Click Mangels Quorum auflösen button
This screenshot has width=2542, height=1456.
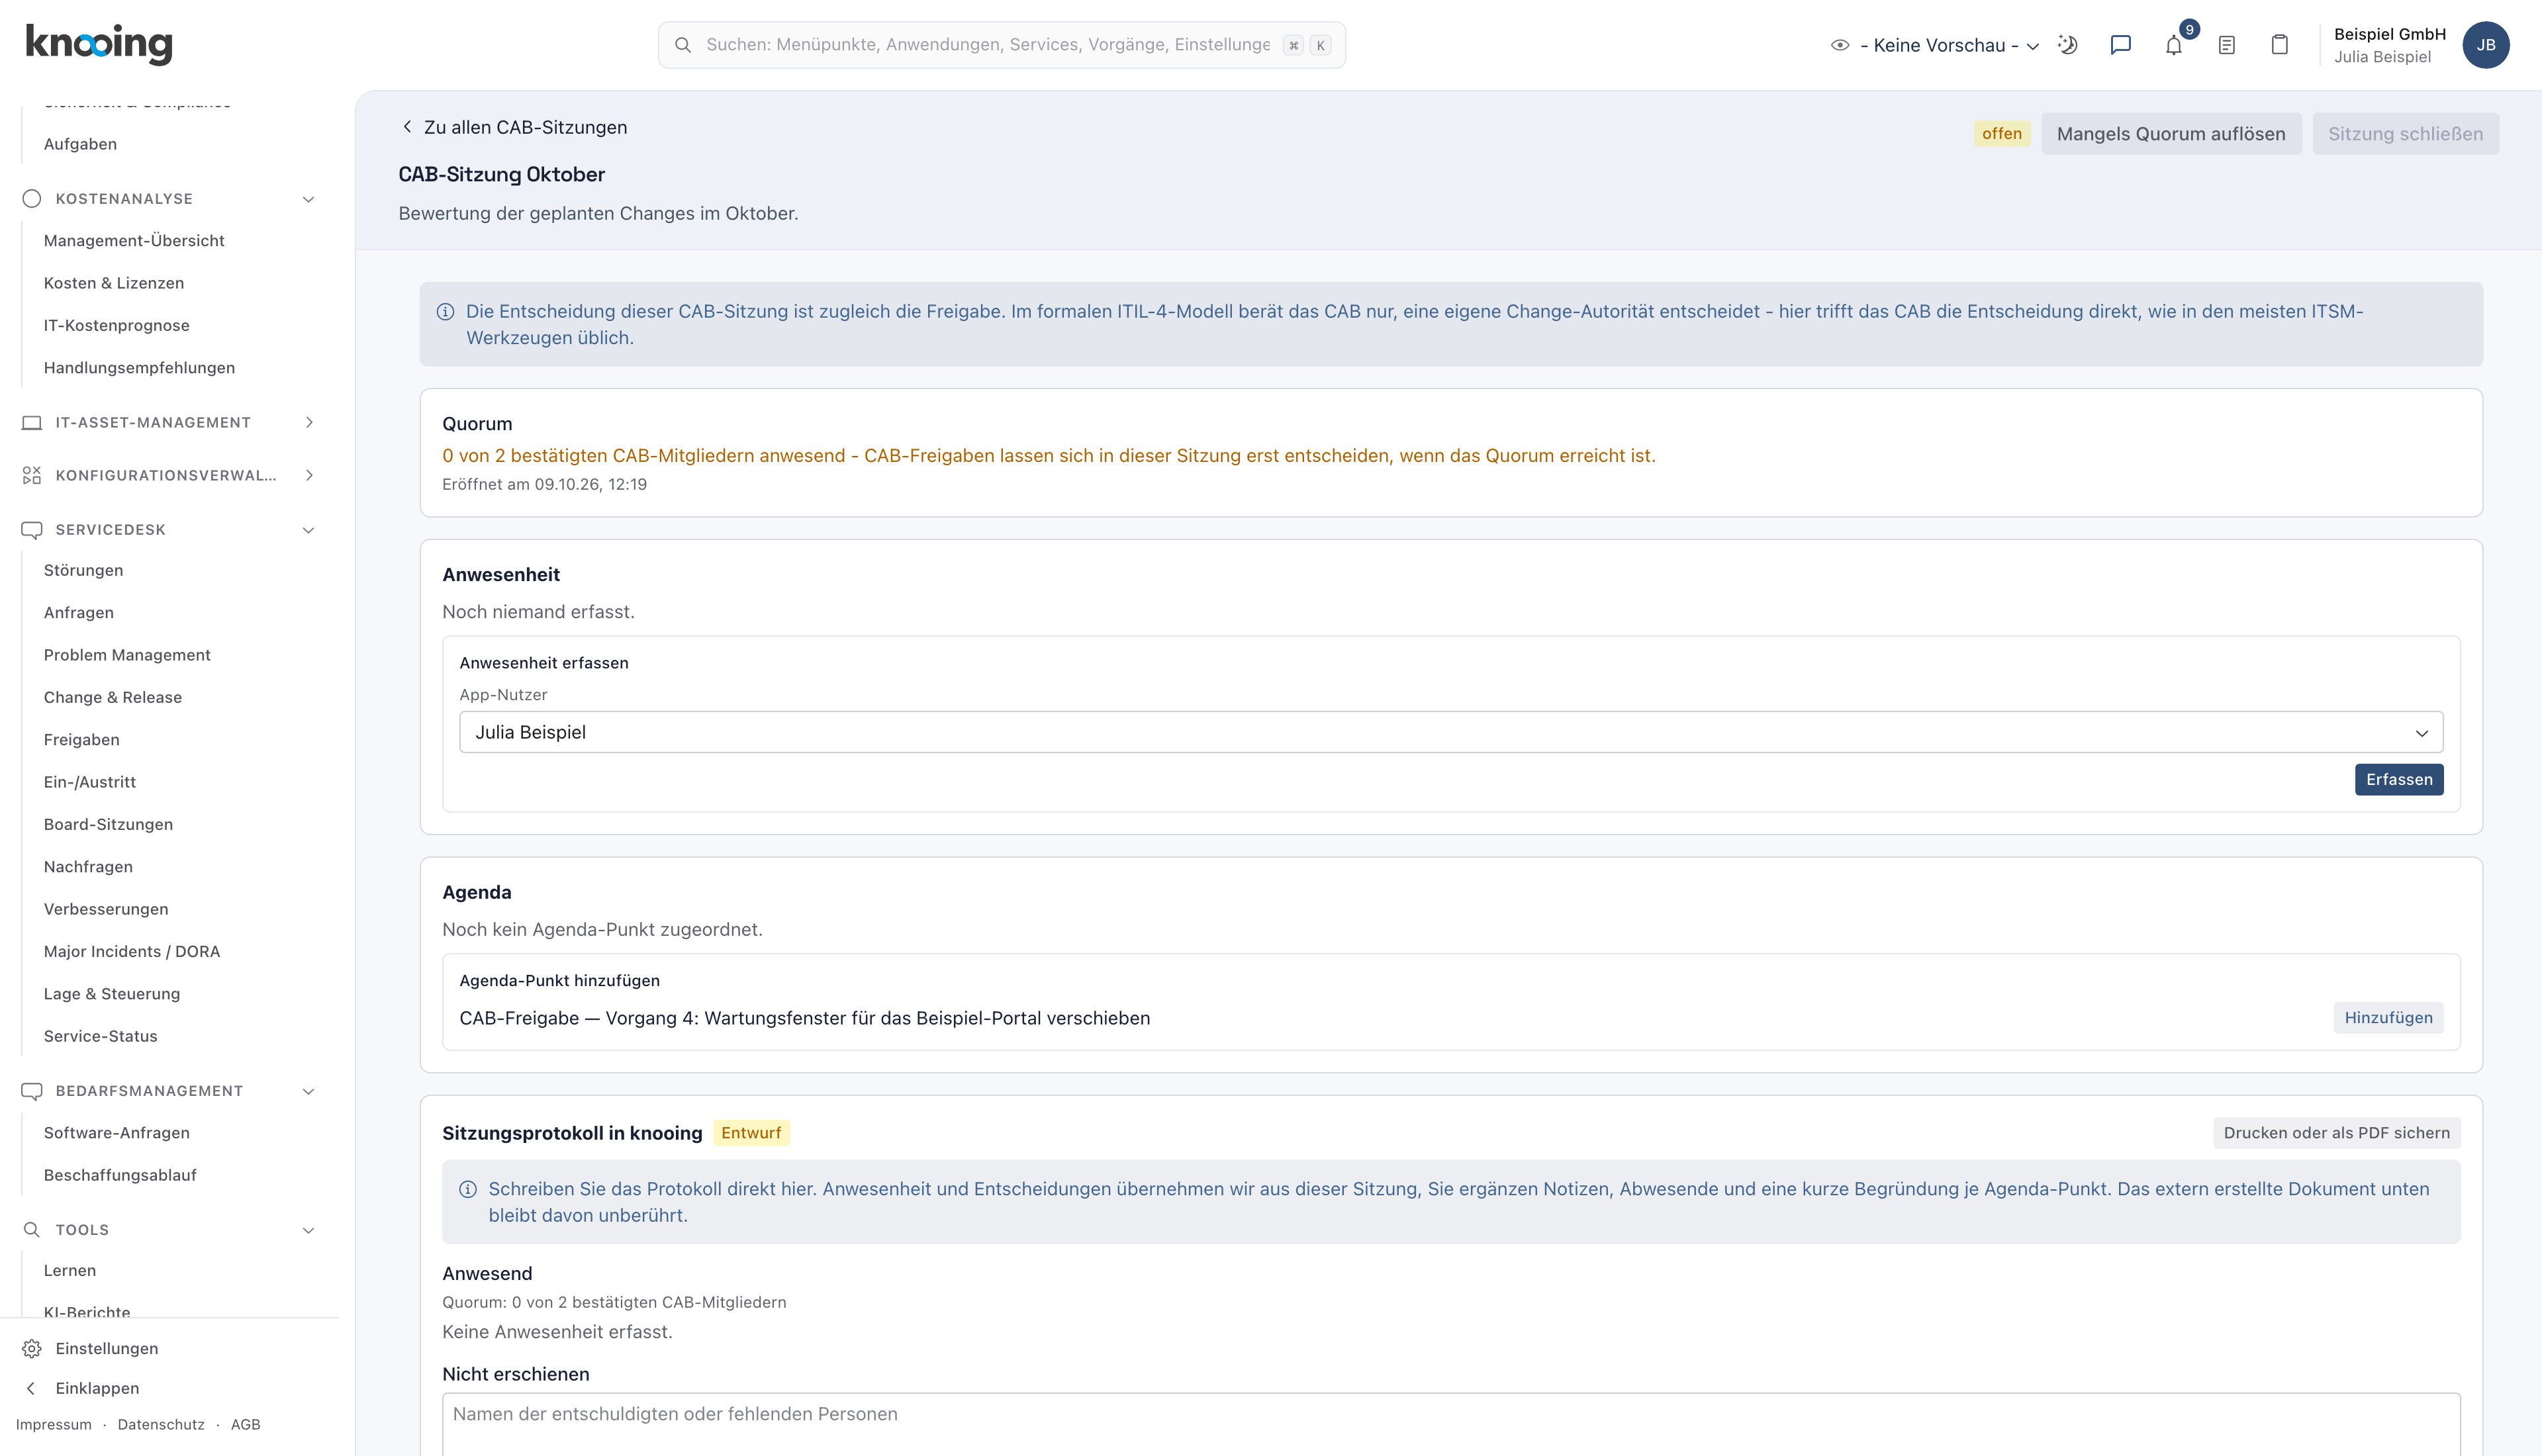click(x=2171, y=134)
